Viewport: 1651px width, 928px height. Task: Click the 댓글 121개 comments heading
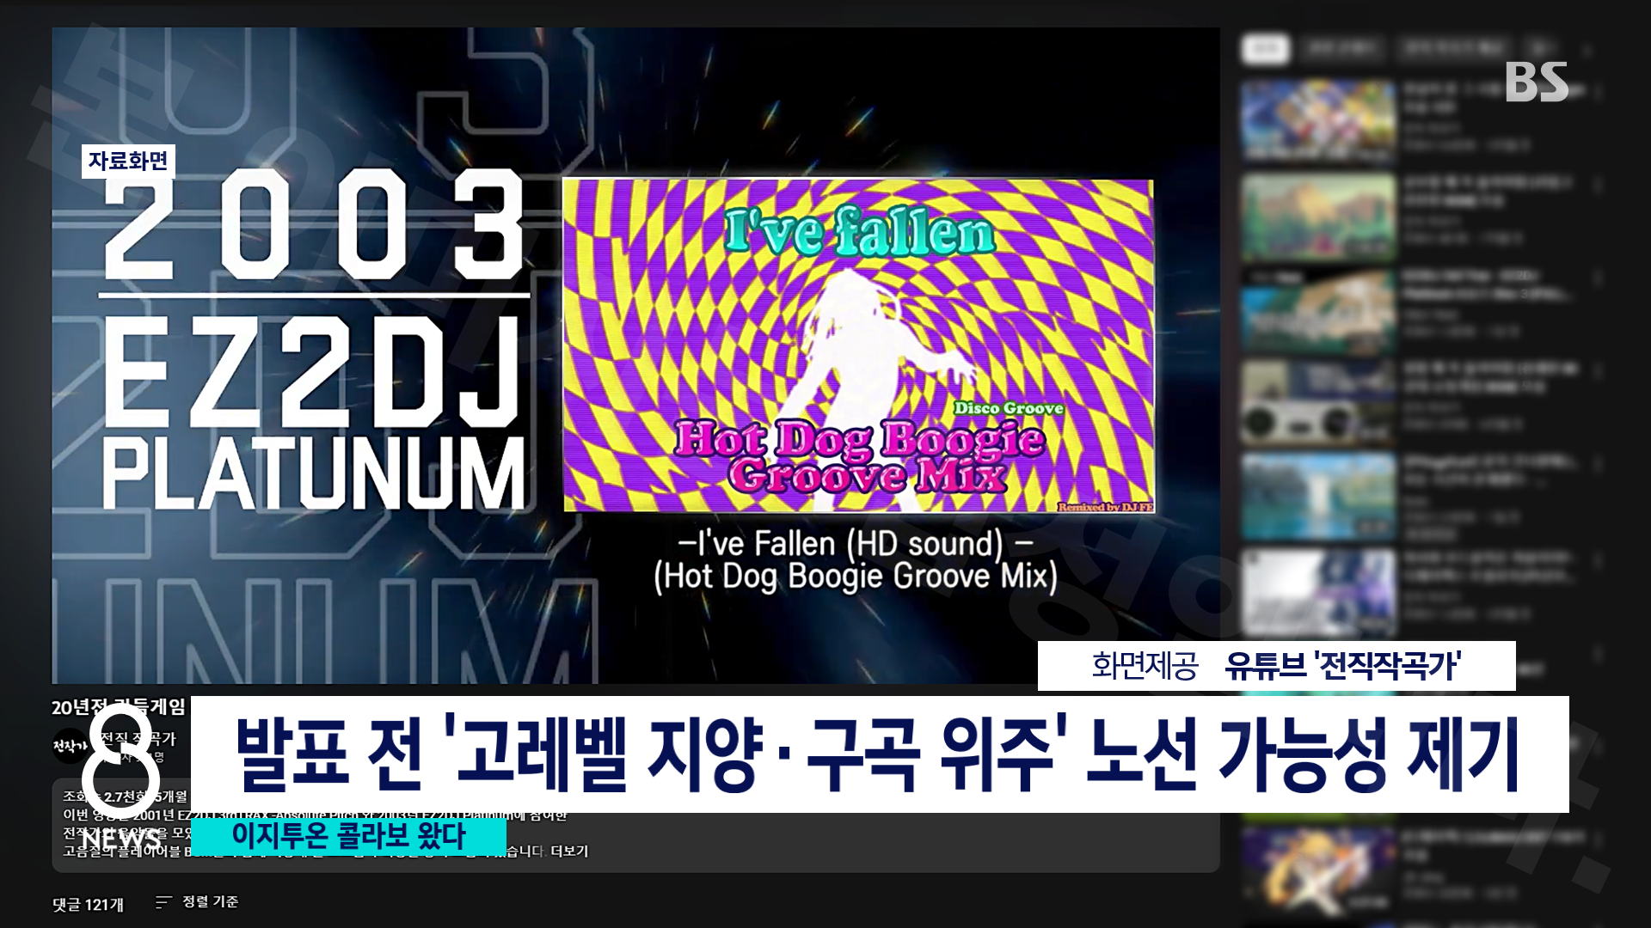coord(88,904)
